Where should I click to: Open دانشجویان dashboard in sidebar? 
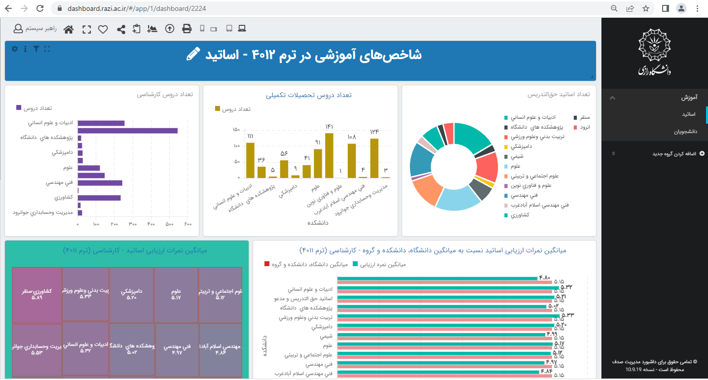[685, 132]
